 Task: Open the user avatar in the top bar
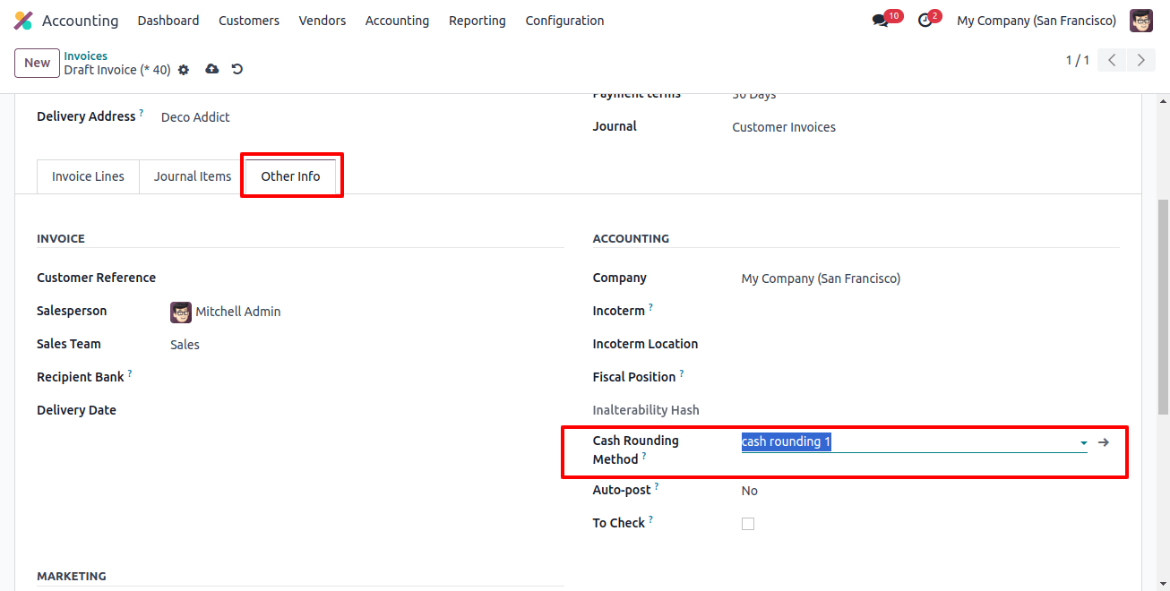pyautogui.click(x=1141, y=21)
